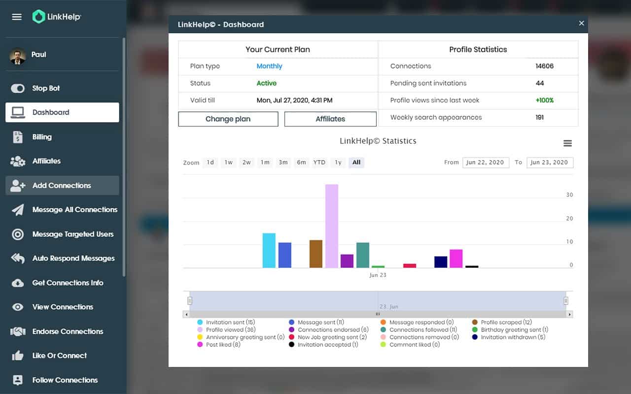The height and width of the screenshot is (394, 631).
Task: Open the View Connections eye icon
Action: point(18,307)
